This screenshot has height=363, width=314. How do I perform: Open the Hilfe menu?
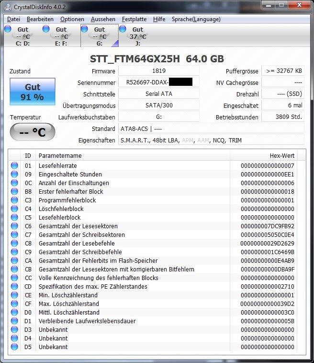pos(159,19)
